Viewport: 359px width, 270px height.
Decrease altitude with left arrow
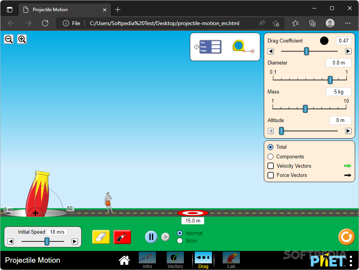coord(271,131)
